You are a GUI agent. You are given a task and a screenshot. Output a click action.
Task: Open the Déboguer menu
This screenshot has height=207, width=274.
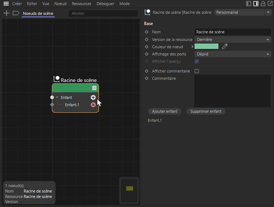click(x=105, y=4)
